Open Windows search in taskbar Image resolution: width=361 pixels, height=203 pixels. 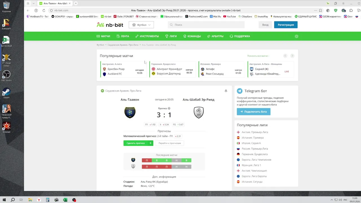pos(13,200)
